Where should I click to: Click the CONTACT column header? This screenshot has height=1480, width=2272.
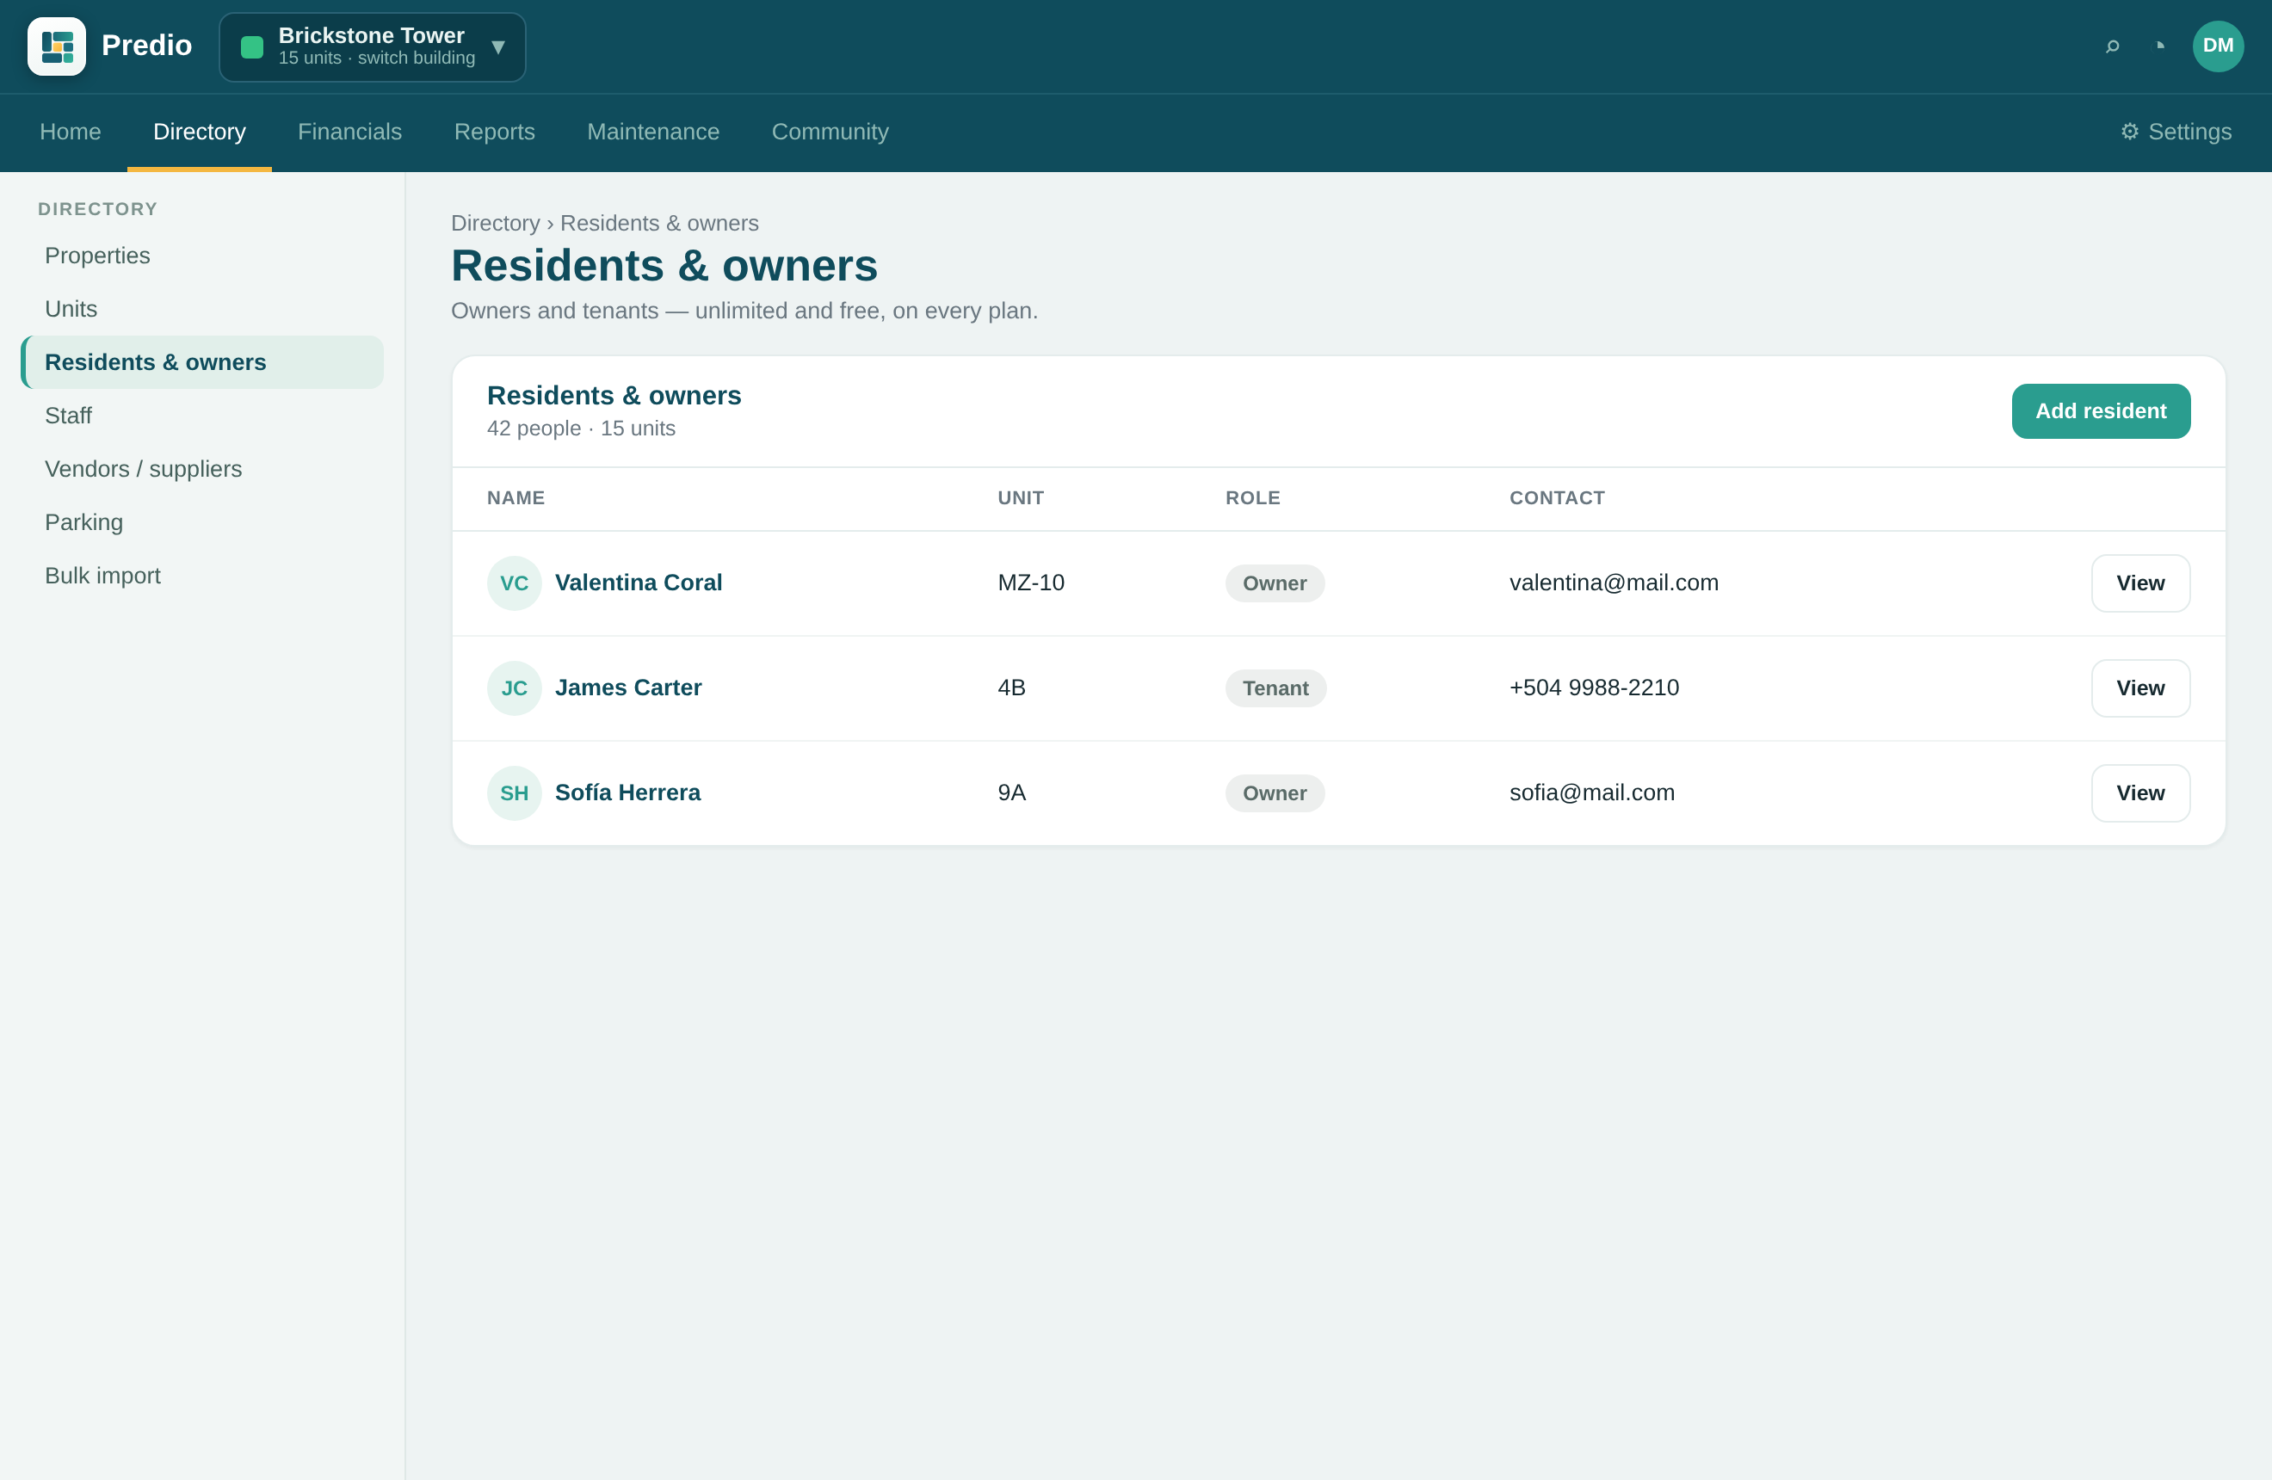pyautogui.click(x=1557, y=498)
